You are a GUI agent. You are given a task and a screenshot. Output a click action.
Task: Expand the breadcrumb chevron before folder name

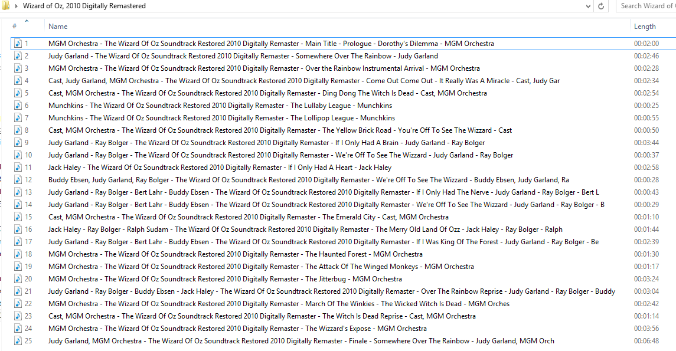[x=16, y=6]
